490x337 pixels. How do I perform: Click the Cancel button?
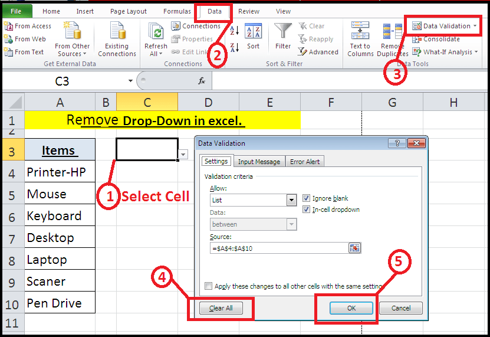click(401, 308)
